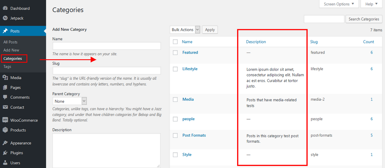Open the Pages icon
385x168 pixels.
click(5, 88)
